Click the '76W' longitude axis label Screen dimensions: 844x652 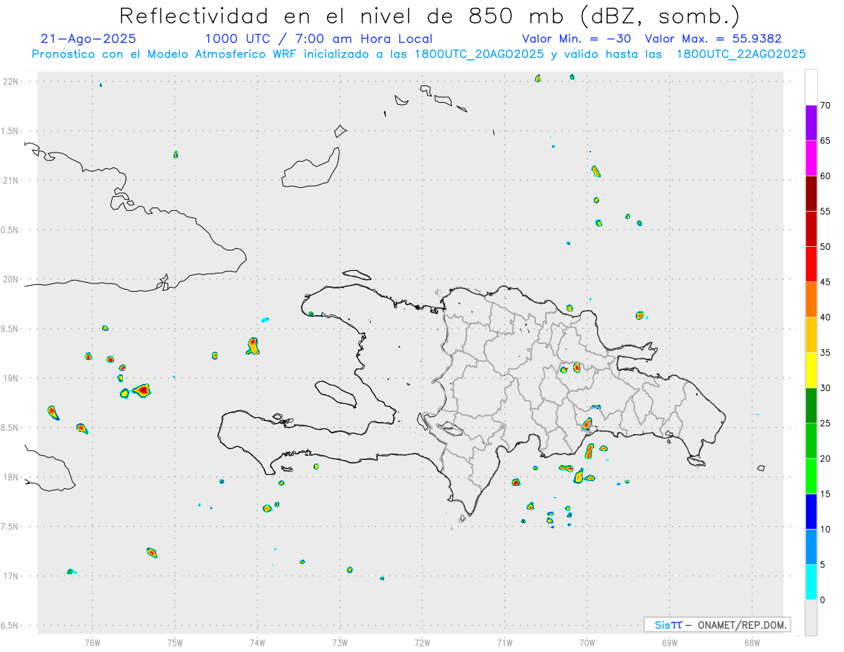(x=92, y=643)
